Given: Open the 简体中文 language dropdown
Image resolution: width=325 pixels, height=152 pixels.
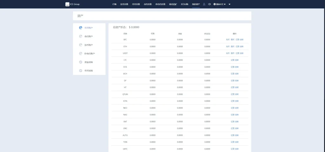Looking at the screenshot, I should pos(220,4).
